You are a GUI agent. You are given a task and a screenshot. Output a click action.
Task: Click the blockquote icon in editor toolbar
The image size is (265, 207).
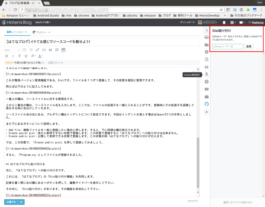[x=50, y=50]
